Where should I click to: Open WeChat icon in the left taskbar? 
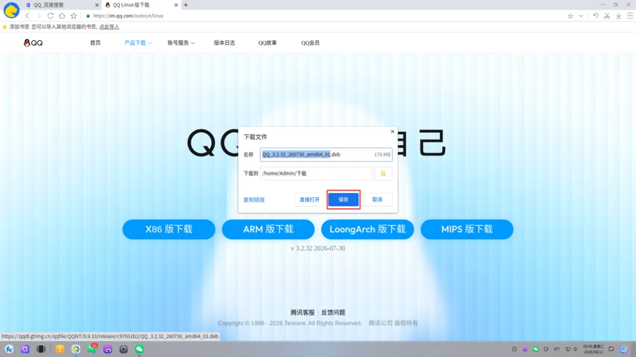point(140,349)
